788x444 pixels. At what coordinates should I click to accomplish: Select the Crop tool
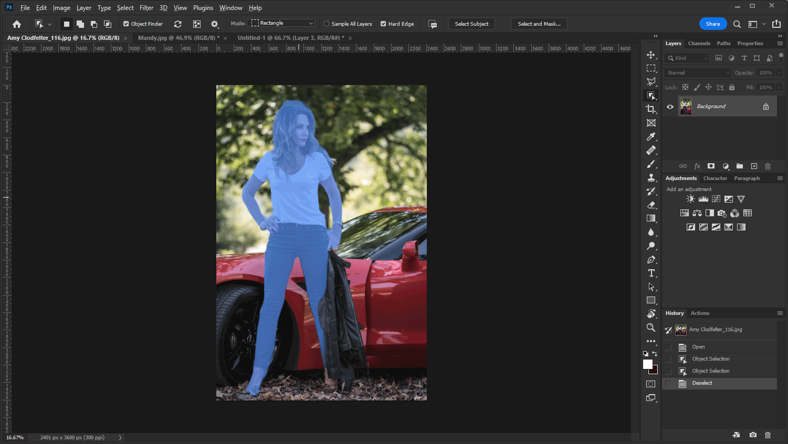coord(651,109)
